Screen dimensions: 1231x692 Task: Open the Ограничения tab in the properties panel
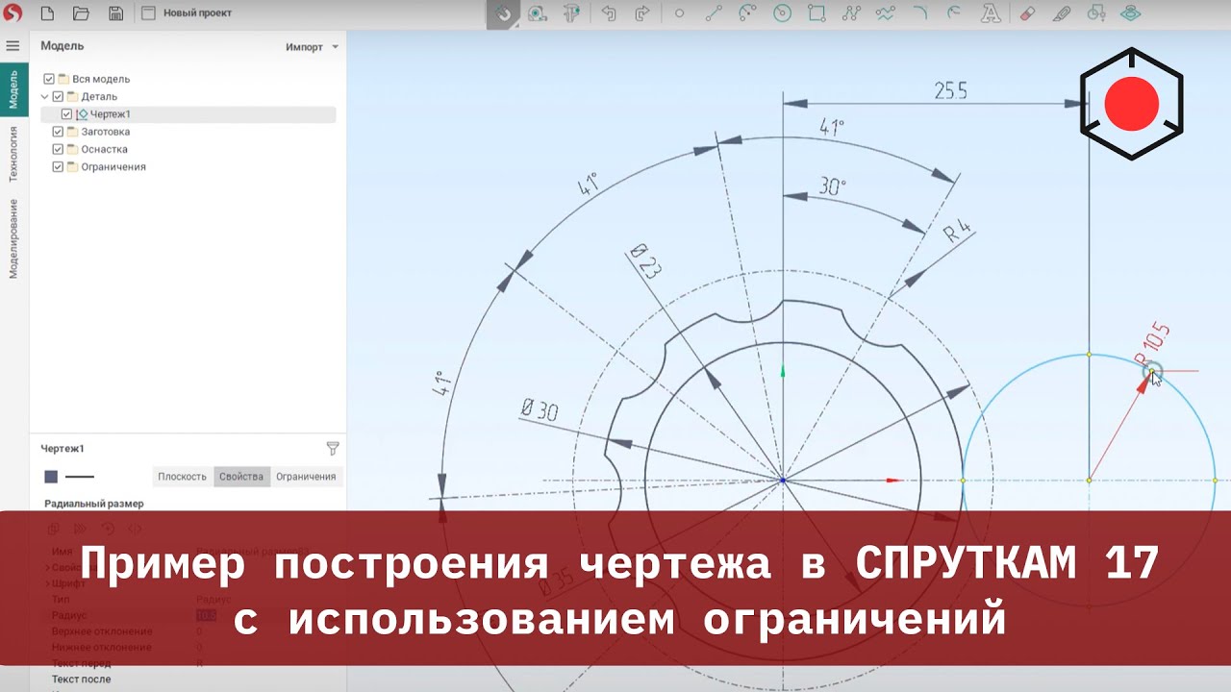tap(306, 477)
